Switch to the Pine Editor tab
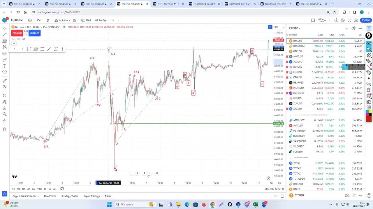 [50, 196]
